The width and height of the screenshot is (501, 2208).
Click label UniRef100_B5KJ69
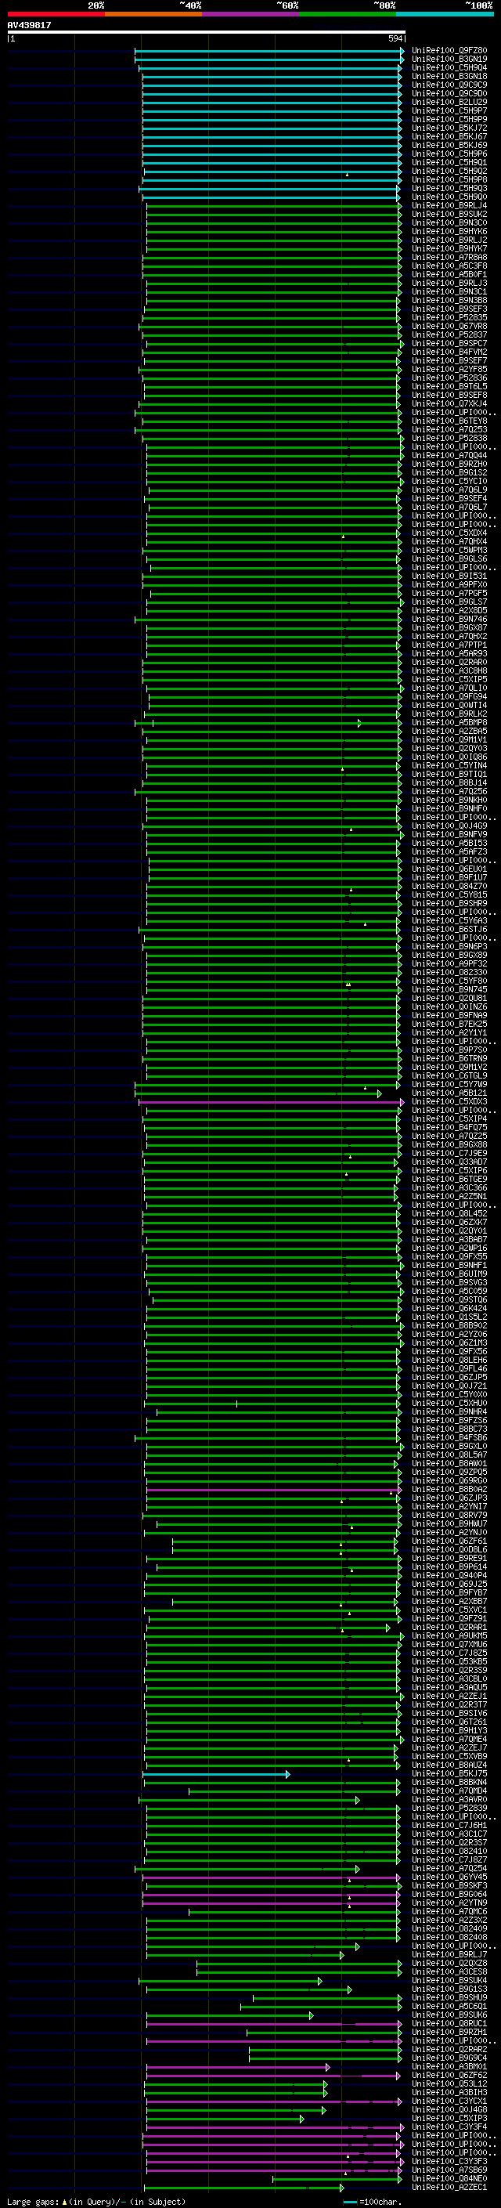(x=449, y=145)
